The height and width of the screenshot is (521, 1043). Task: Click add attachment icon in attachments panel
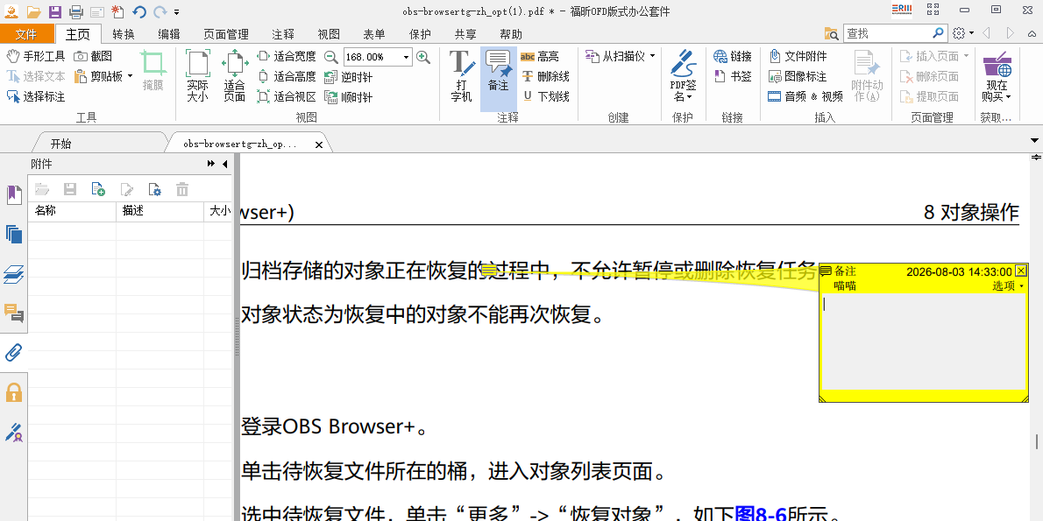click(x=98, y=189)
